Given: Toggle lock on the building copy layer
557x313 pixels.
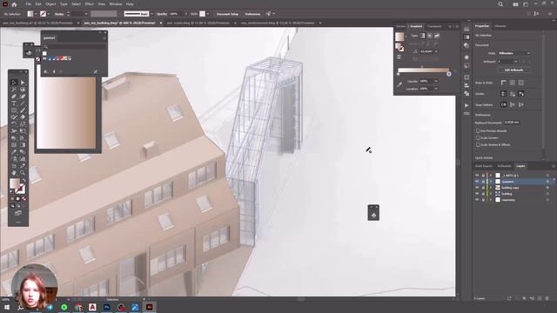Looking at the screenshot, I should (483, 188).
